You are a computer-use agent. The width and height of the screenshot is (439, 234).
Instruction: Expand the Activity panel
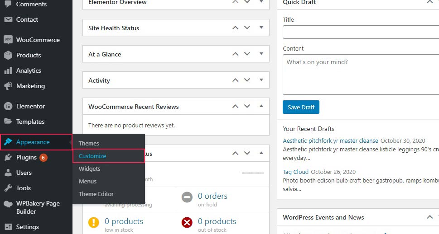[261, 80]
